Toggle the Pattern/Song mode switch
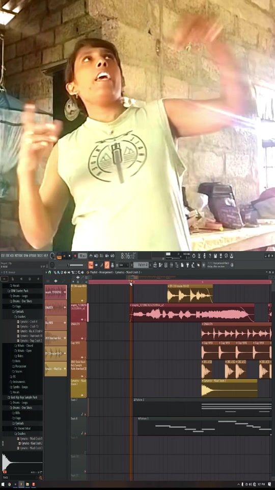The image size is (275, 490). (x=59, y=256)
